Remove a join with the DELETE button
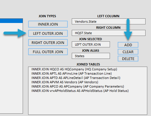This screenshot has height=116, width=151. point(128,59)
